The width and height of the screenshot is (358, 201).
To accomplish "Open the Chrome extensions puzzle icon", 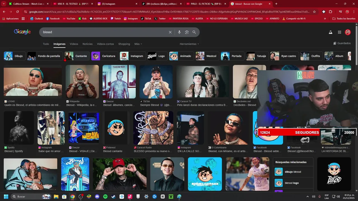I will pos(330,12).
